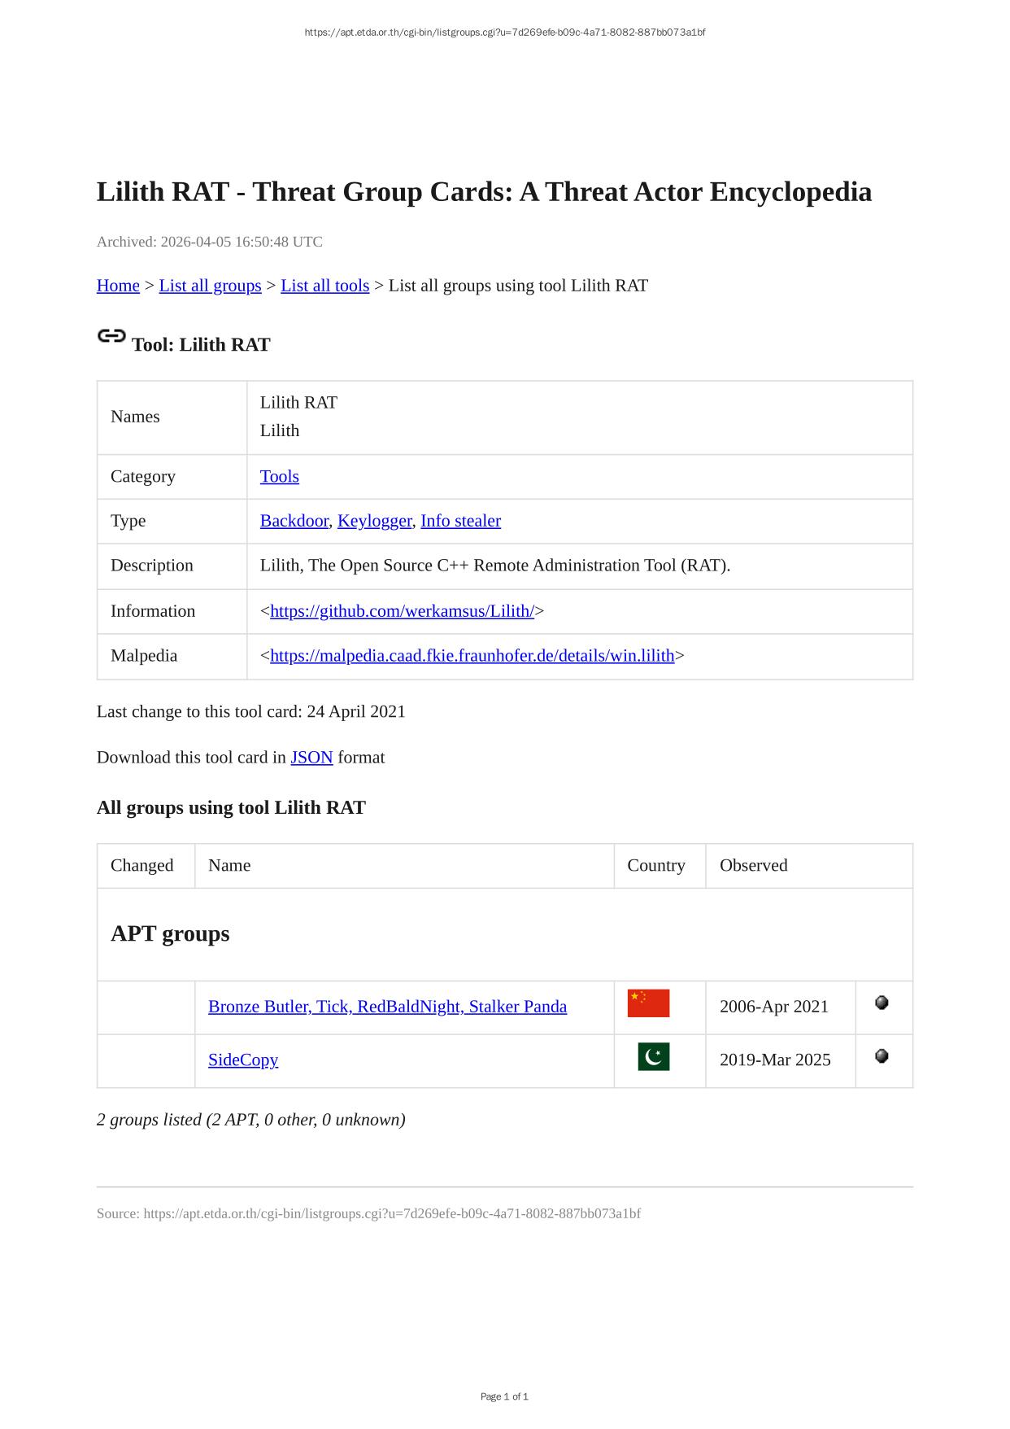The height and width of the screenshot is (1429, 1010).
Task: Open the Tools category link
Action: click(x=279, y=477)
